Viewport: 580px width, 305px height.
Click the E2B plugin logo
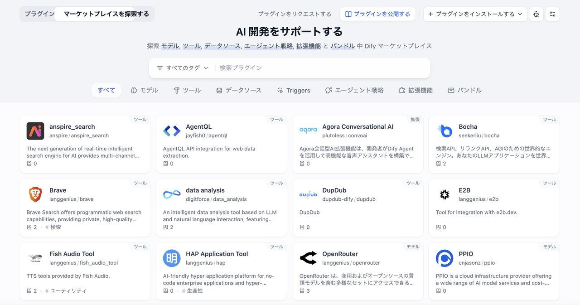click(445, 194)
